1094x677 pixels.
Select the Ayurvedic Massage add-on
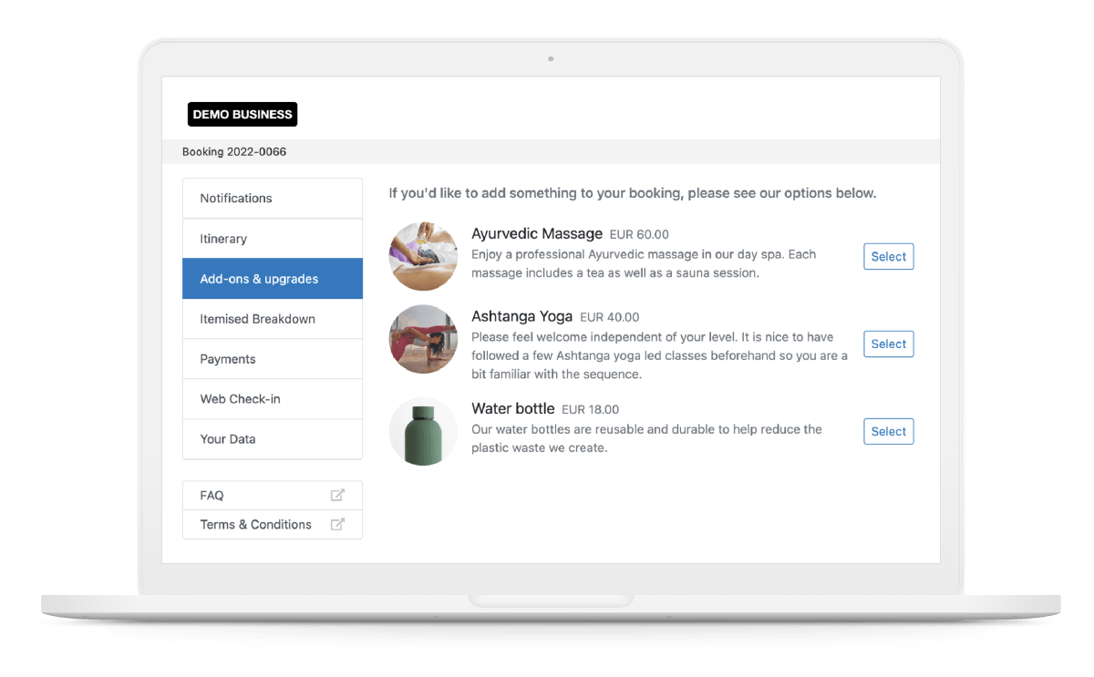[888, 257]
